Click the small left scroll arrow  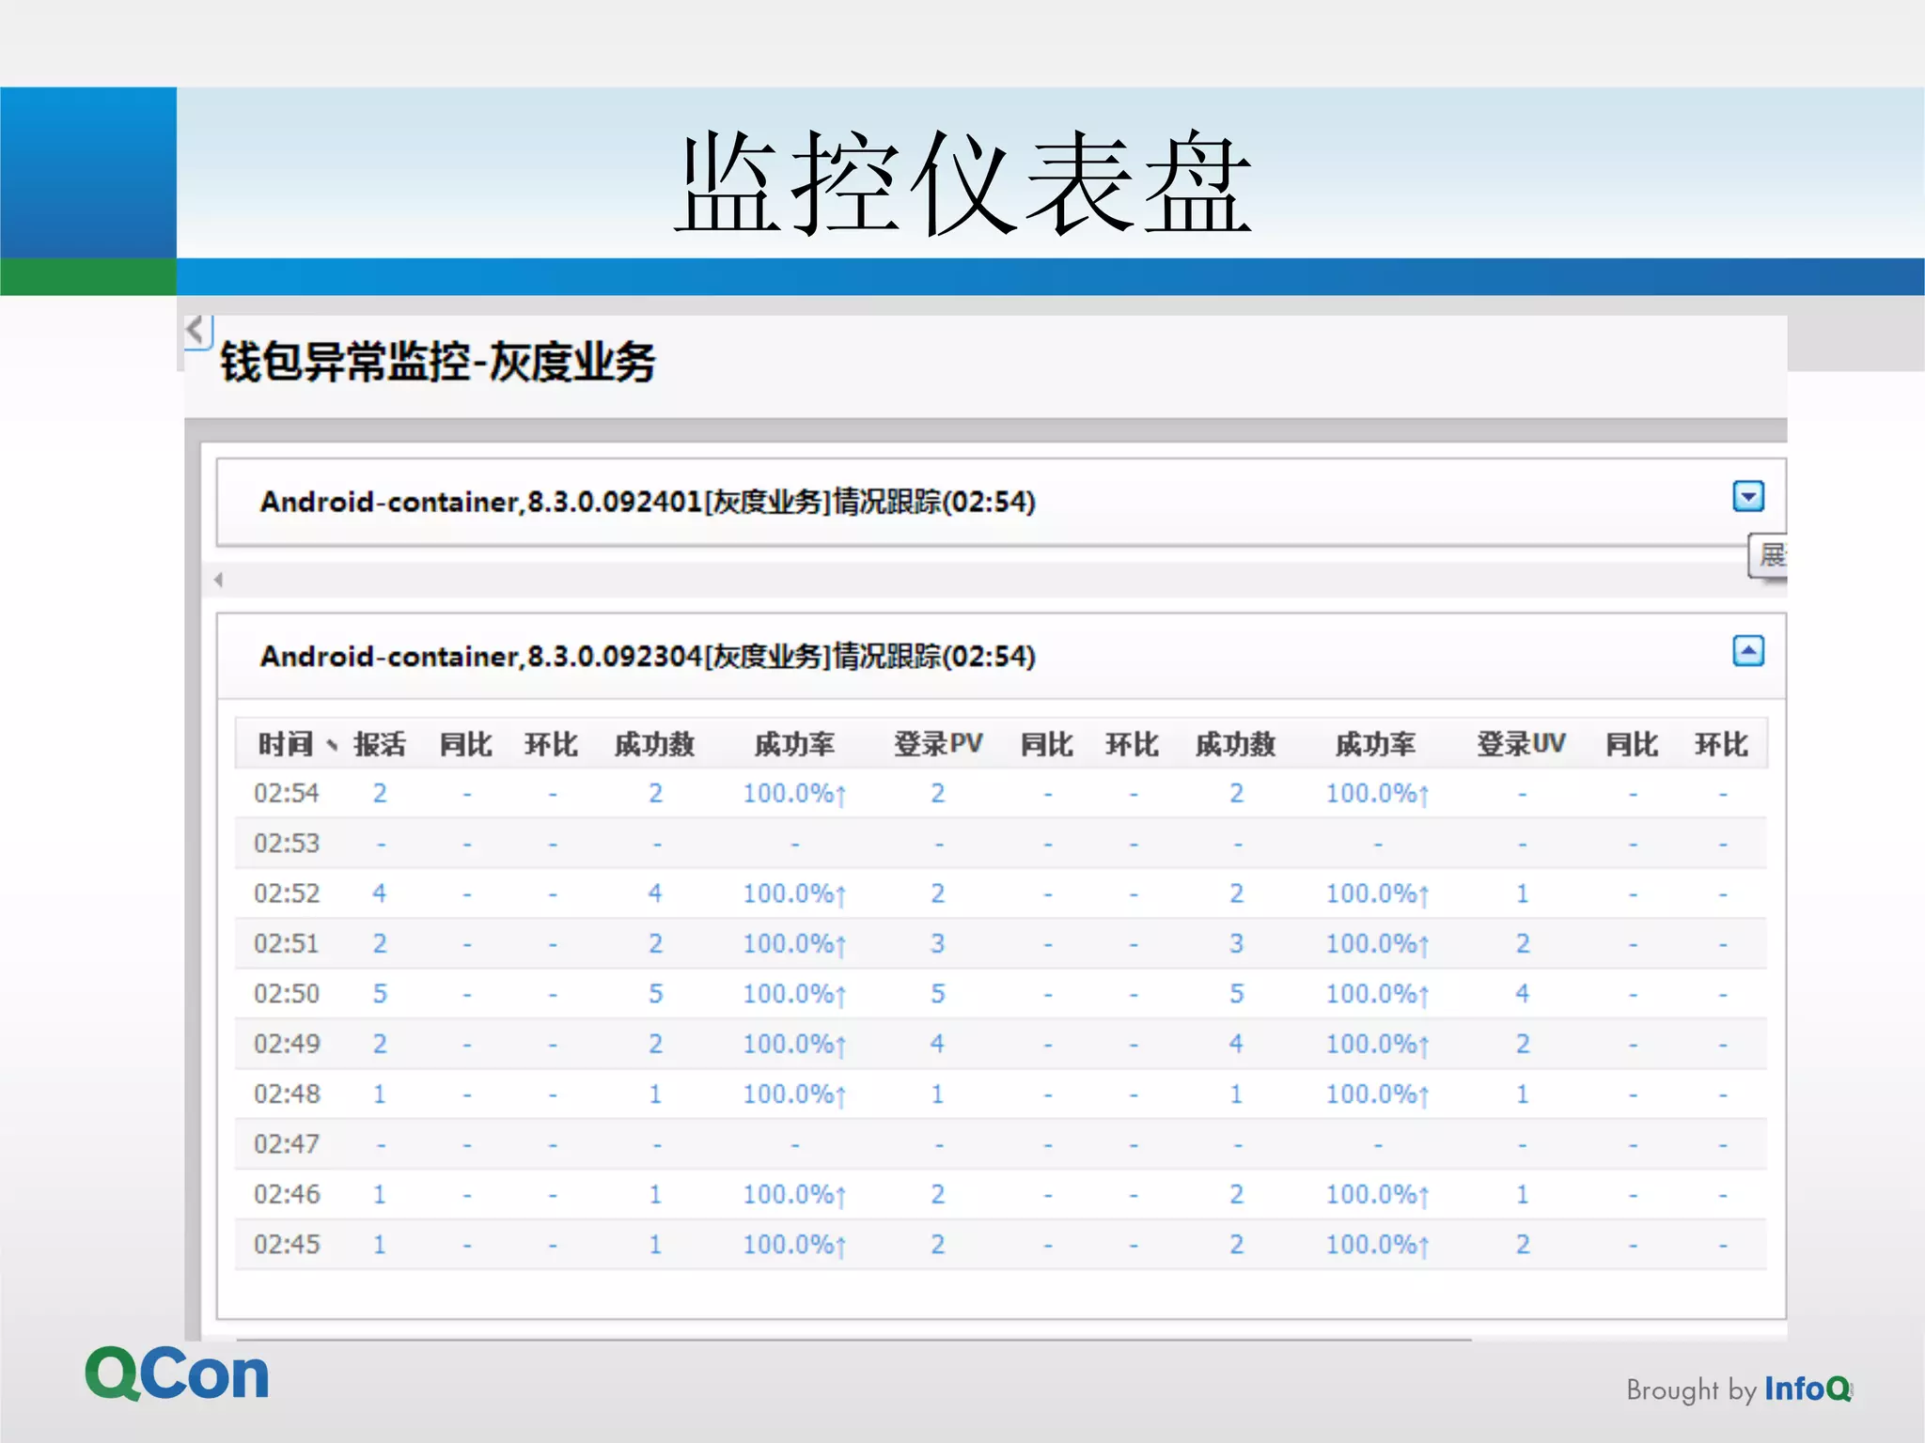click(x=218, y=580)
